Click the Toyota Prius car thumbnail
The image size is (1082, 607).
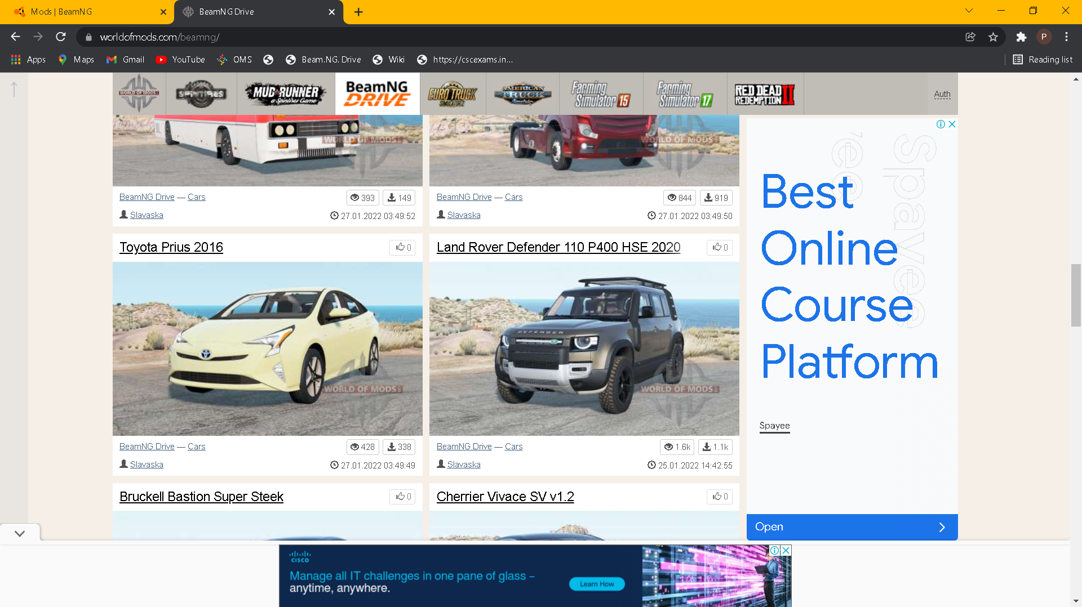268,349
